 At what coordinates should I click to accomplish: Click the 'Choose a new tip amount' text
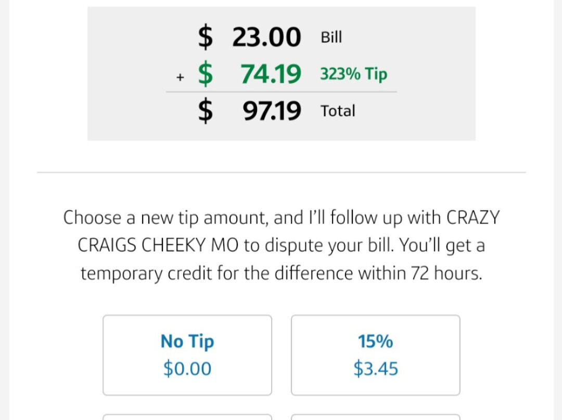pos(165,217)
